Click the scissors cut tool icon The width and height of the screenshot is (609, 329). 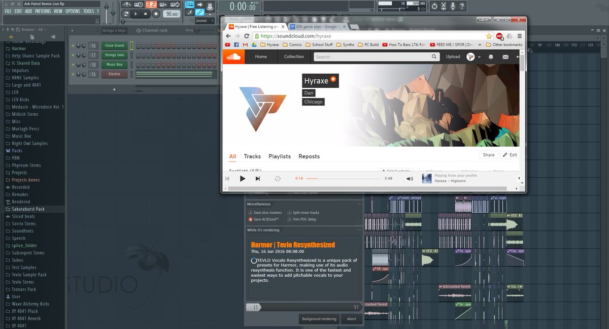(x=444, y=6)
